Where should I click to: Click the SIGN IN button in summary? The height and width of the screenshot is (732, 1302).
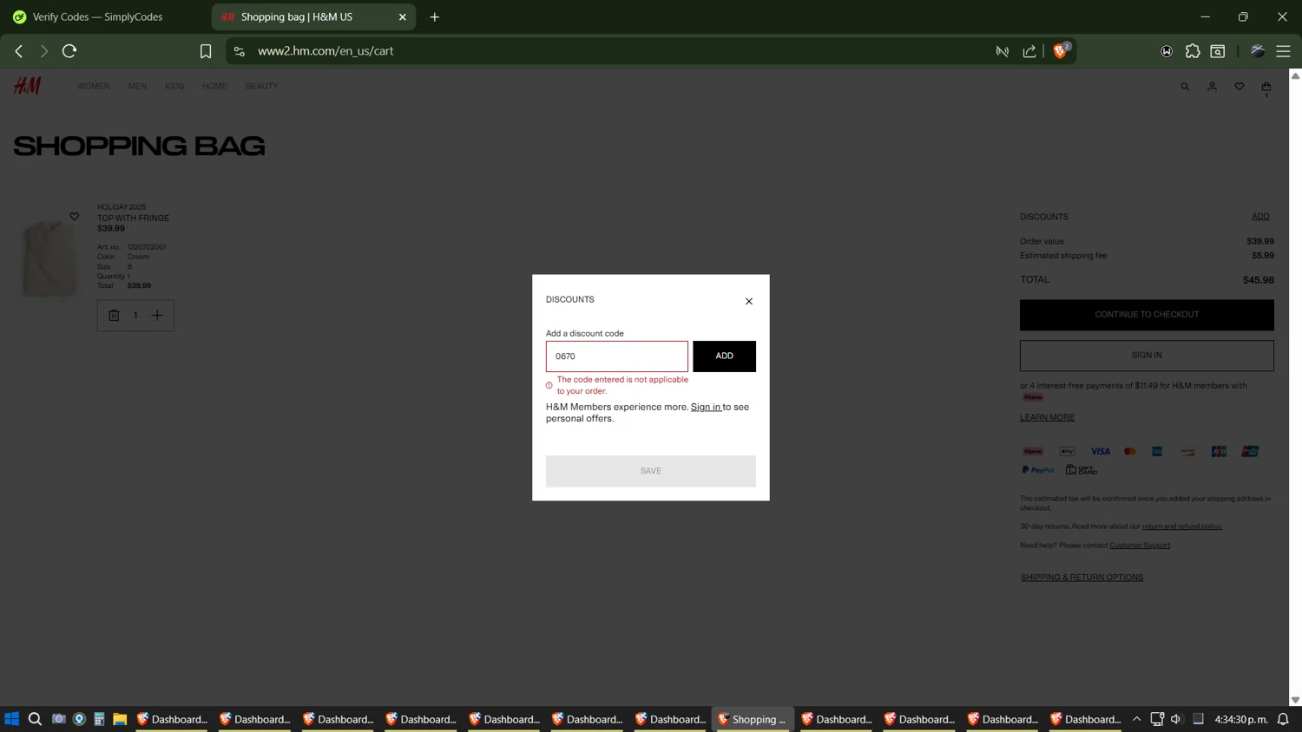1147,356
